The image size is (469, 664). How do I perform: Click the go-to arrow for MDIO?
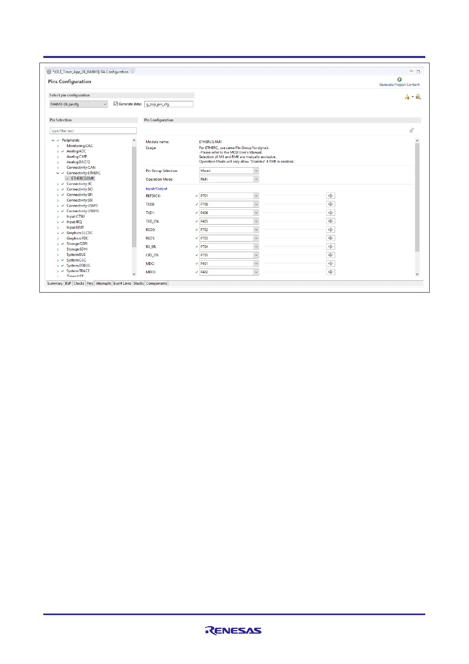pos(330,272)
